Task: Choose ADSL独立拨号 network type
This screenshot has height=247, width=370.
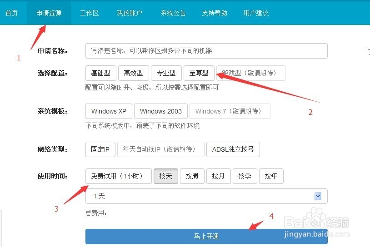Action: click(x=233, y=149)
